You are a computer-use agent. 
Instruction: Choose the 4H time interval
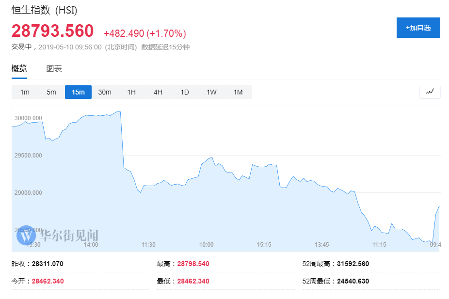(x=158, y=92)
